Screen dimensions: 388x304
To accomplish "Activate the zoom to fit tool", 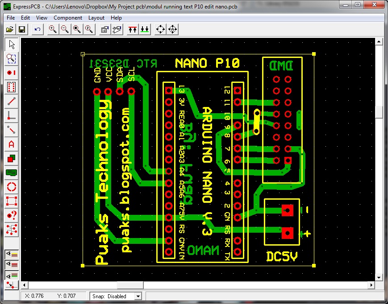I will tap(75, 29).
